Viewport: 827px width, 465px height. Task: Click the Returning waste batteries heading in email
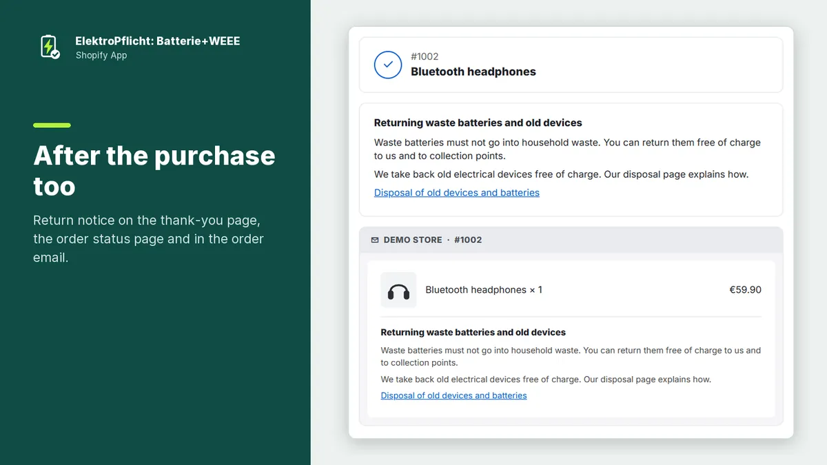[473, 332]
